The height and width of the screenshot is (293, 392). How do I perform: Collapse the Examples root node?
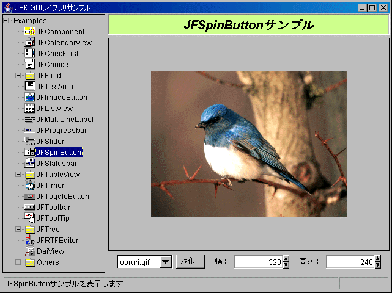point(6,21)
